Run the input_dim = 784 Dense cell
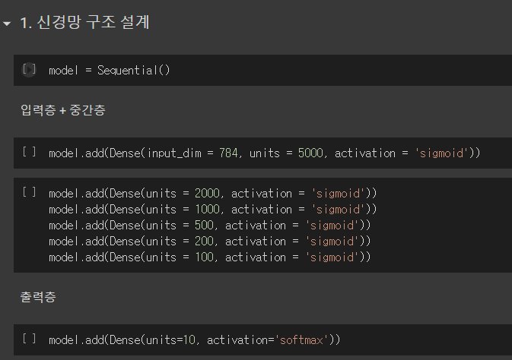This screenshot has width=512, height=360. click(x=29, y=152)
